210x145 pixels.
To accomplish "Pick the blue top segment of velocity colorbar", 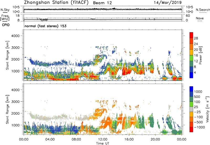I will [191, 89].
